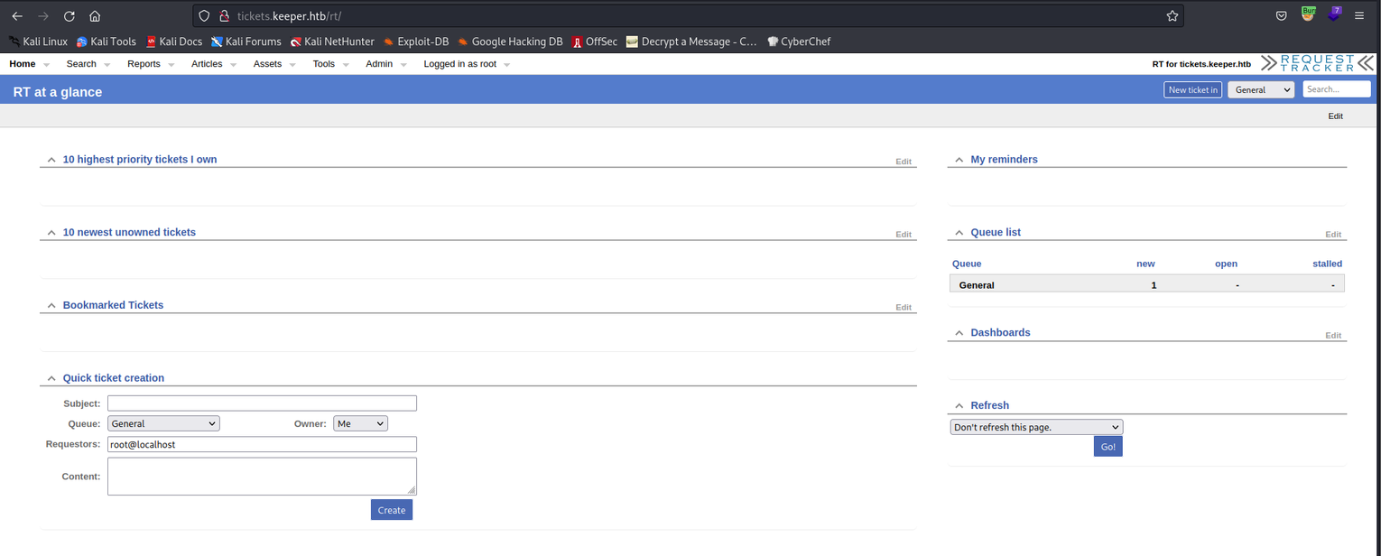1381x556 pixels.
Task: Click the Burp extension icon
Action: point(1308,14)
